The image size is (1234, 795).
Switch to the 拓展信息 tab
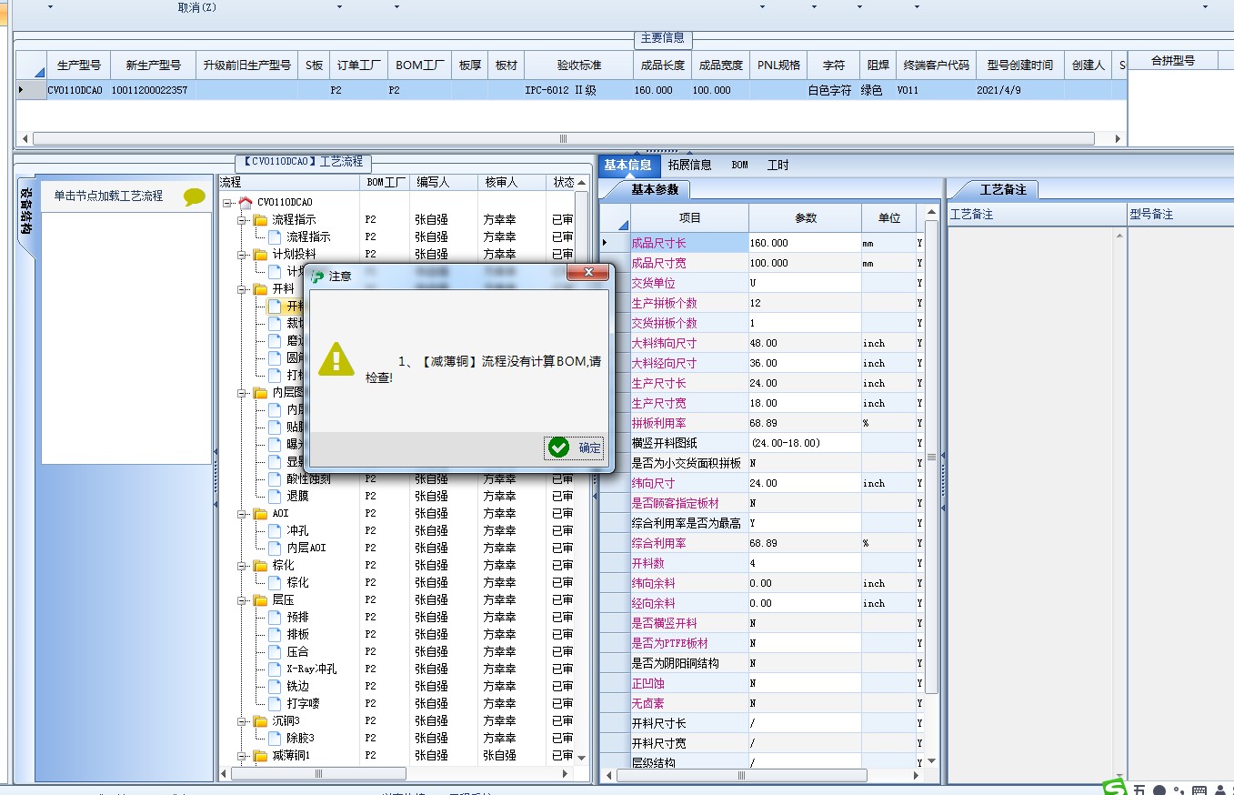(689, 165)
